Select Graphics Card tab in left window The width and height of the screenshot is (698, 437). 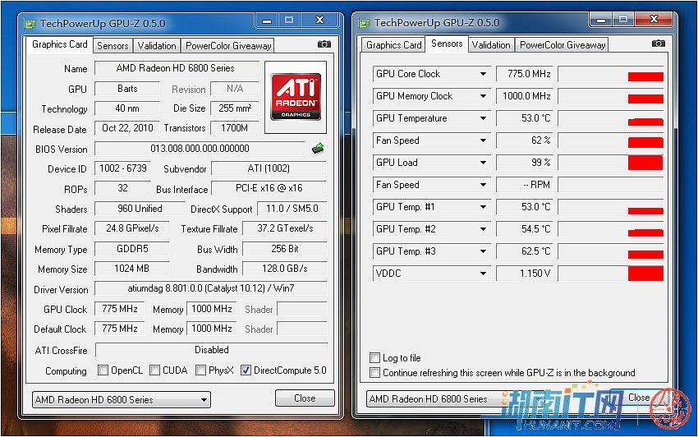pyautogui.click(x=60, y=44)
